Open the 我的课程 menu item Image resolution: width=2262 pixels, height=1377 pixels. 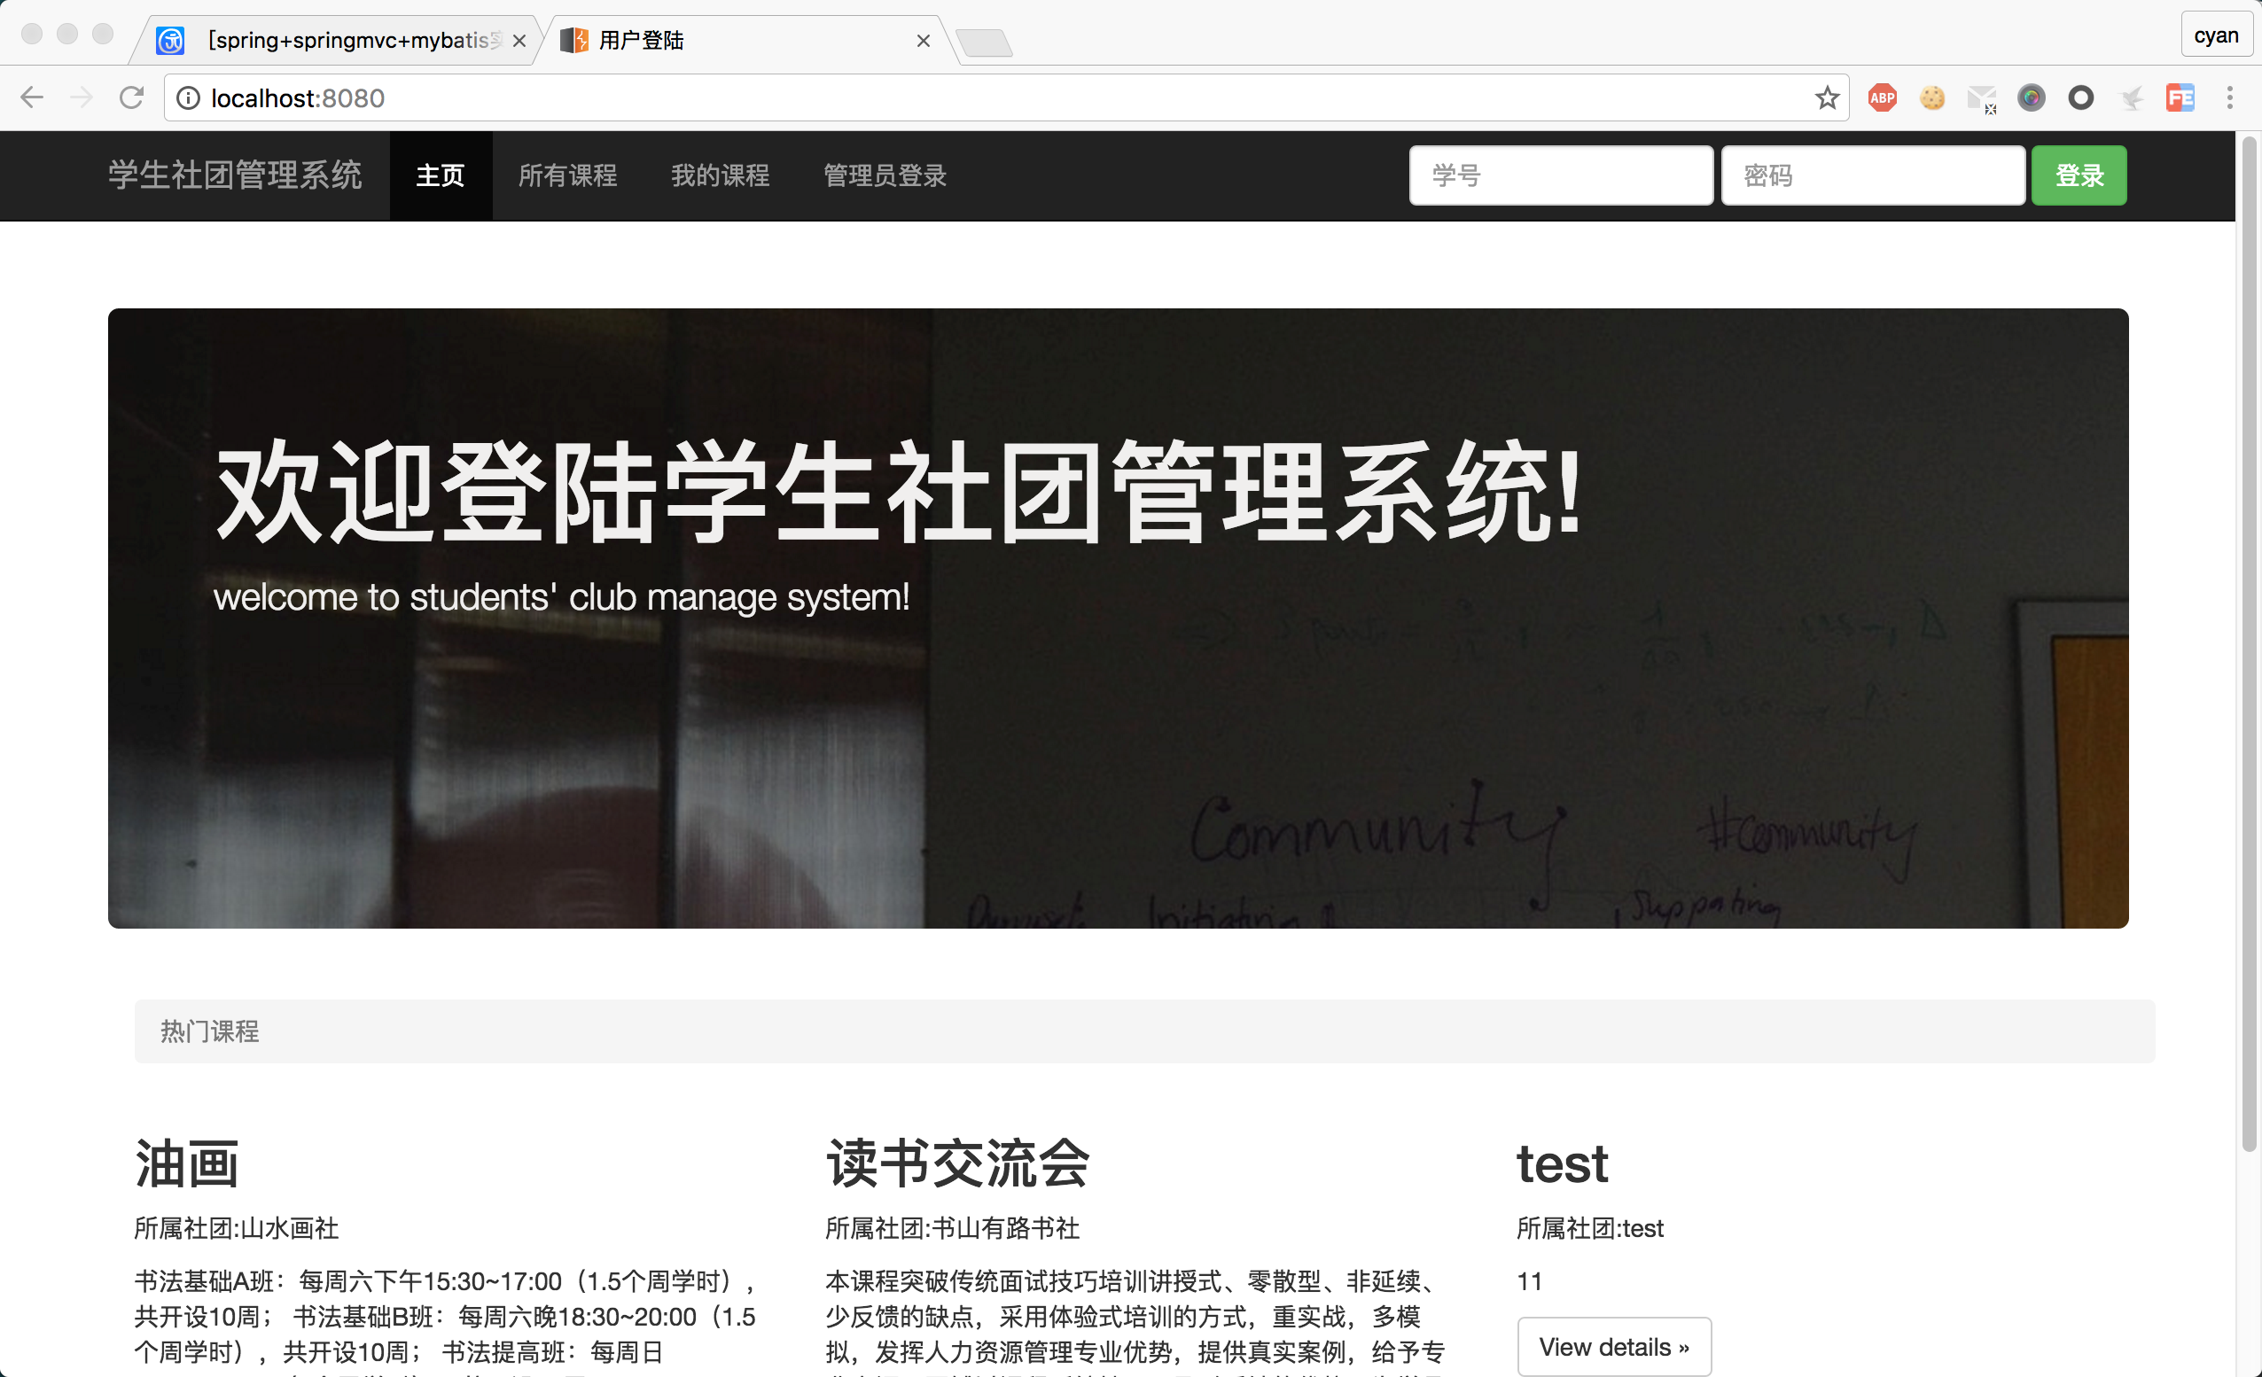[x=719, y=175]
